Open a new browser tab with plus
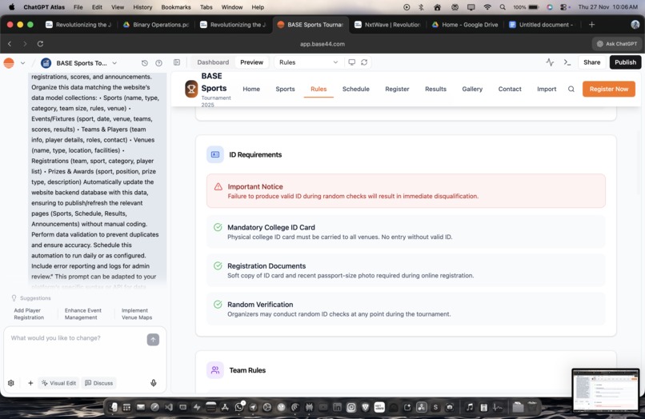 tap(591, 25)
